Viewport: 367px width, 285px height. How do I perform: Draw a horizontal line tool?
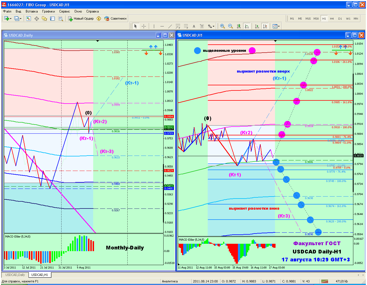(x=162, y=26)
